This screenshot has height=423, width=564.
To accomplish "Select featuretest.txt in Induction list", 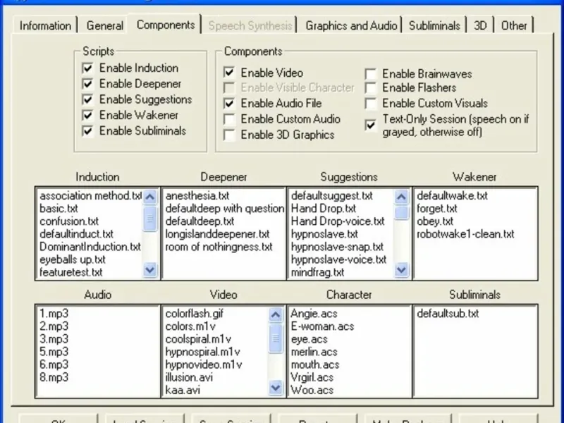I will click(71, 272).
